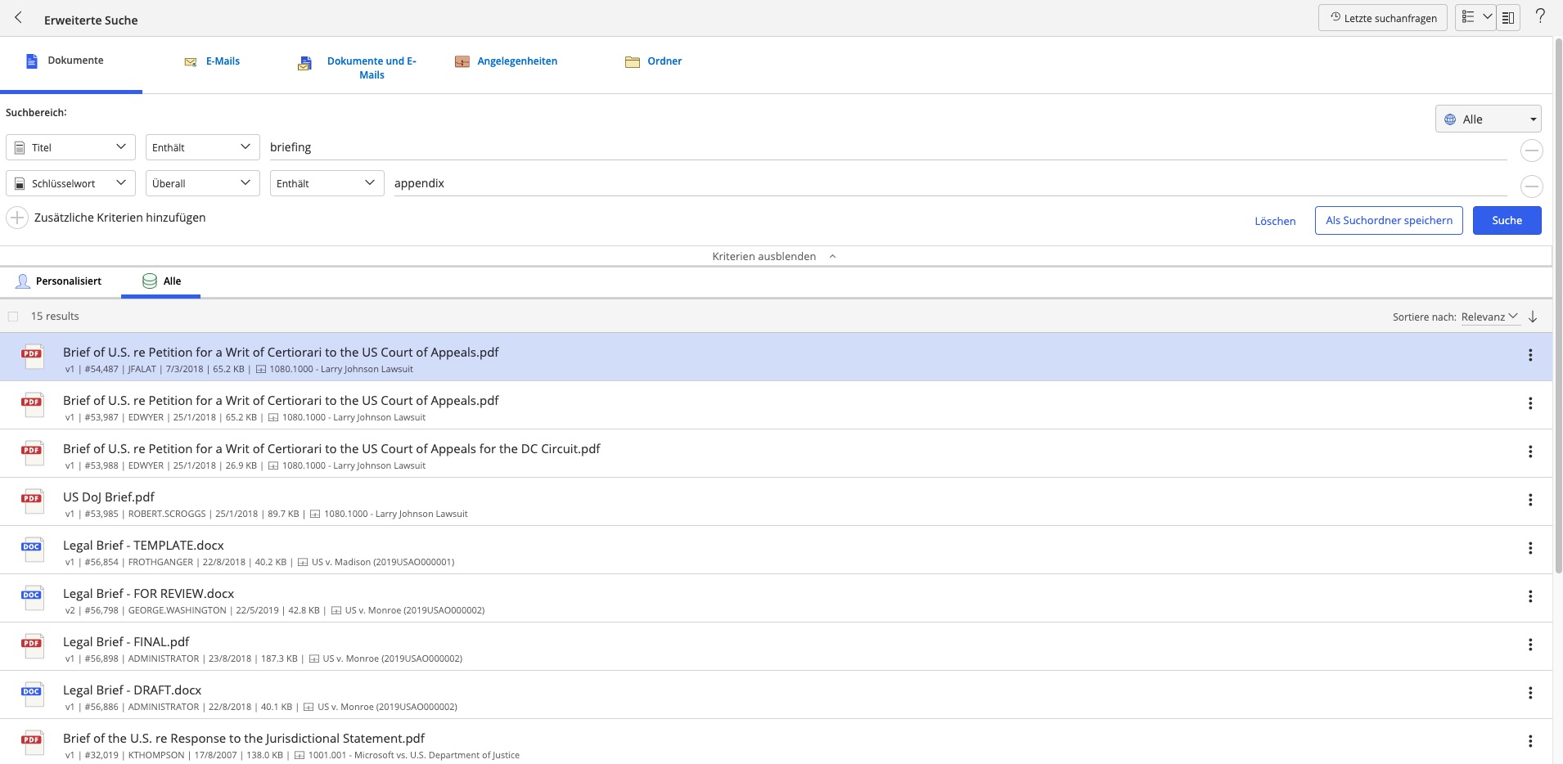The width and height of the screenshot is (1563, 764).
Task: Open the Sortiere nach Relevanz dropdown
Action: (x=1490, y=317)
